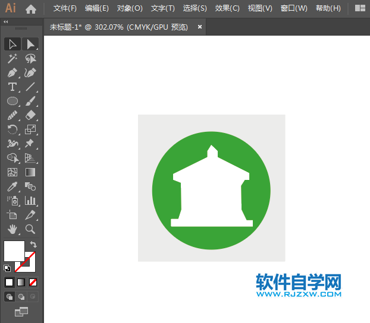
Task: Select the Blend tool
Action: pyautogui.click(x=30, y=186)
